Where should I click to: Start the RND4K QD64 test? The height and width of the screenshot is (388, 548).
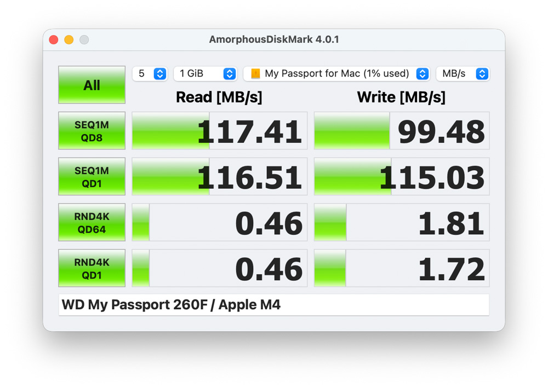[92, 222]
